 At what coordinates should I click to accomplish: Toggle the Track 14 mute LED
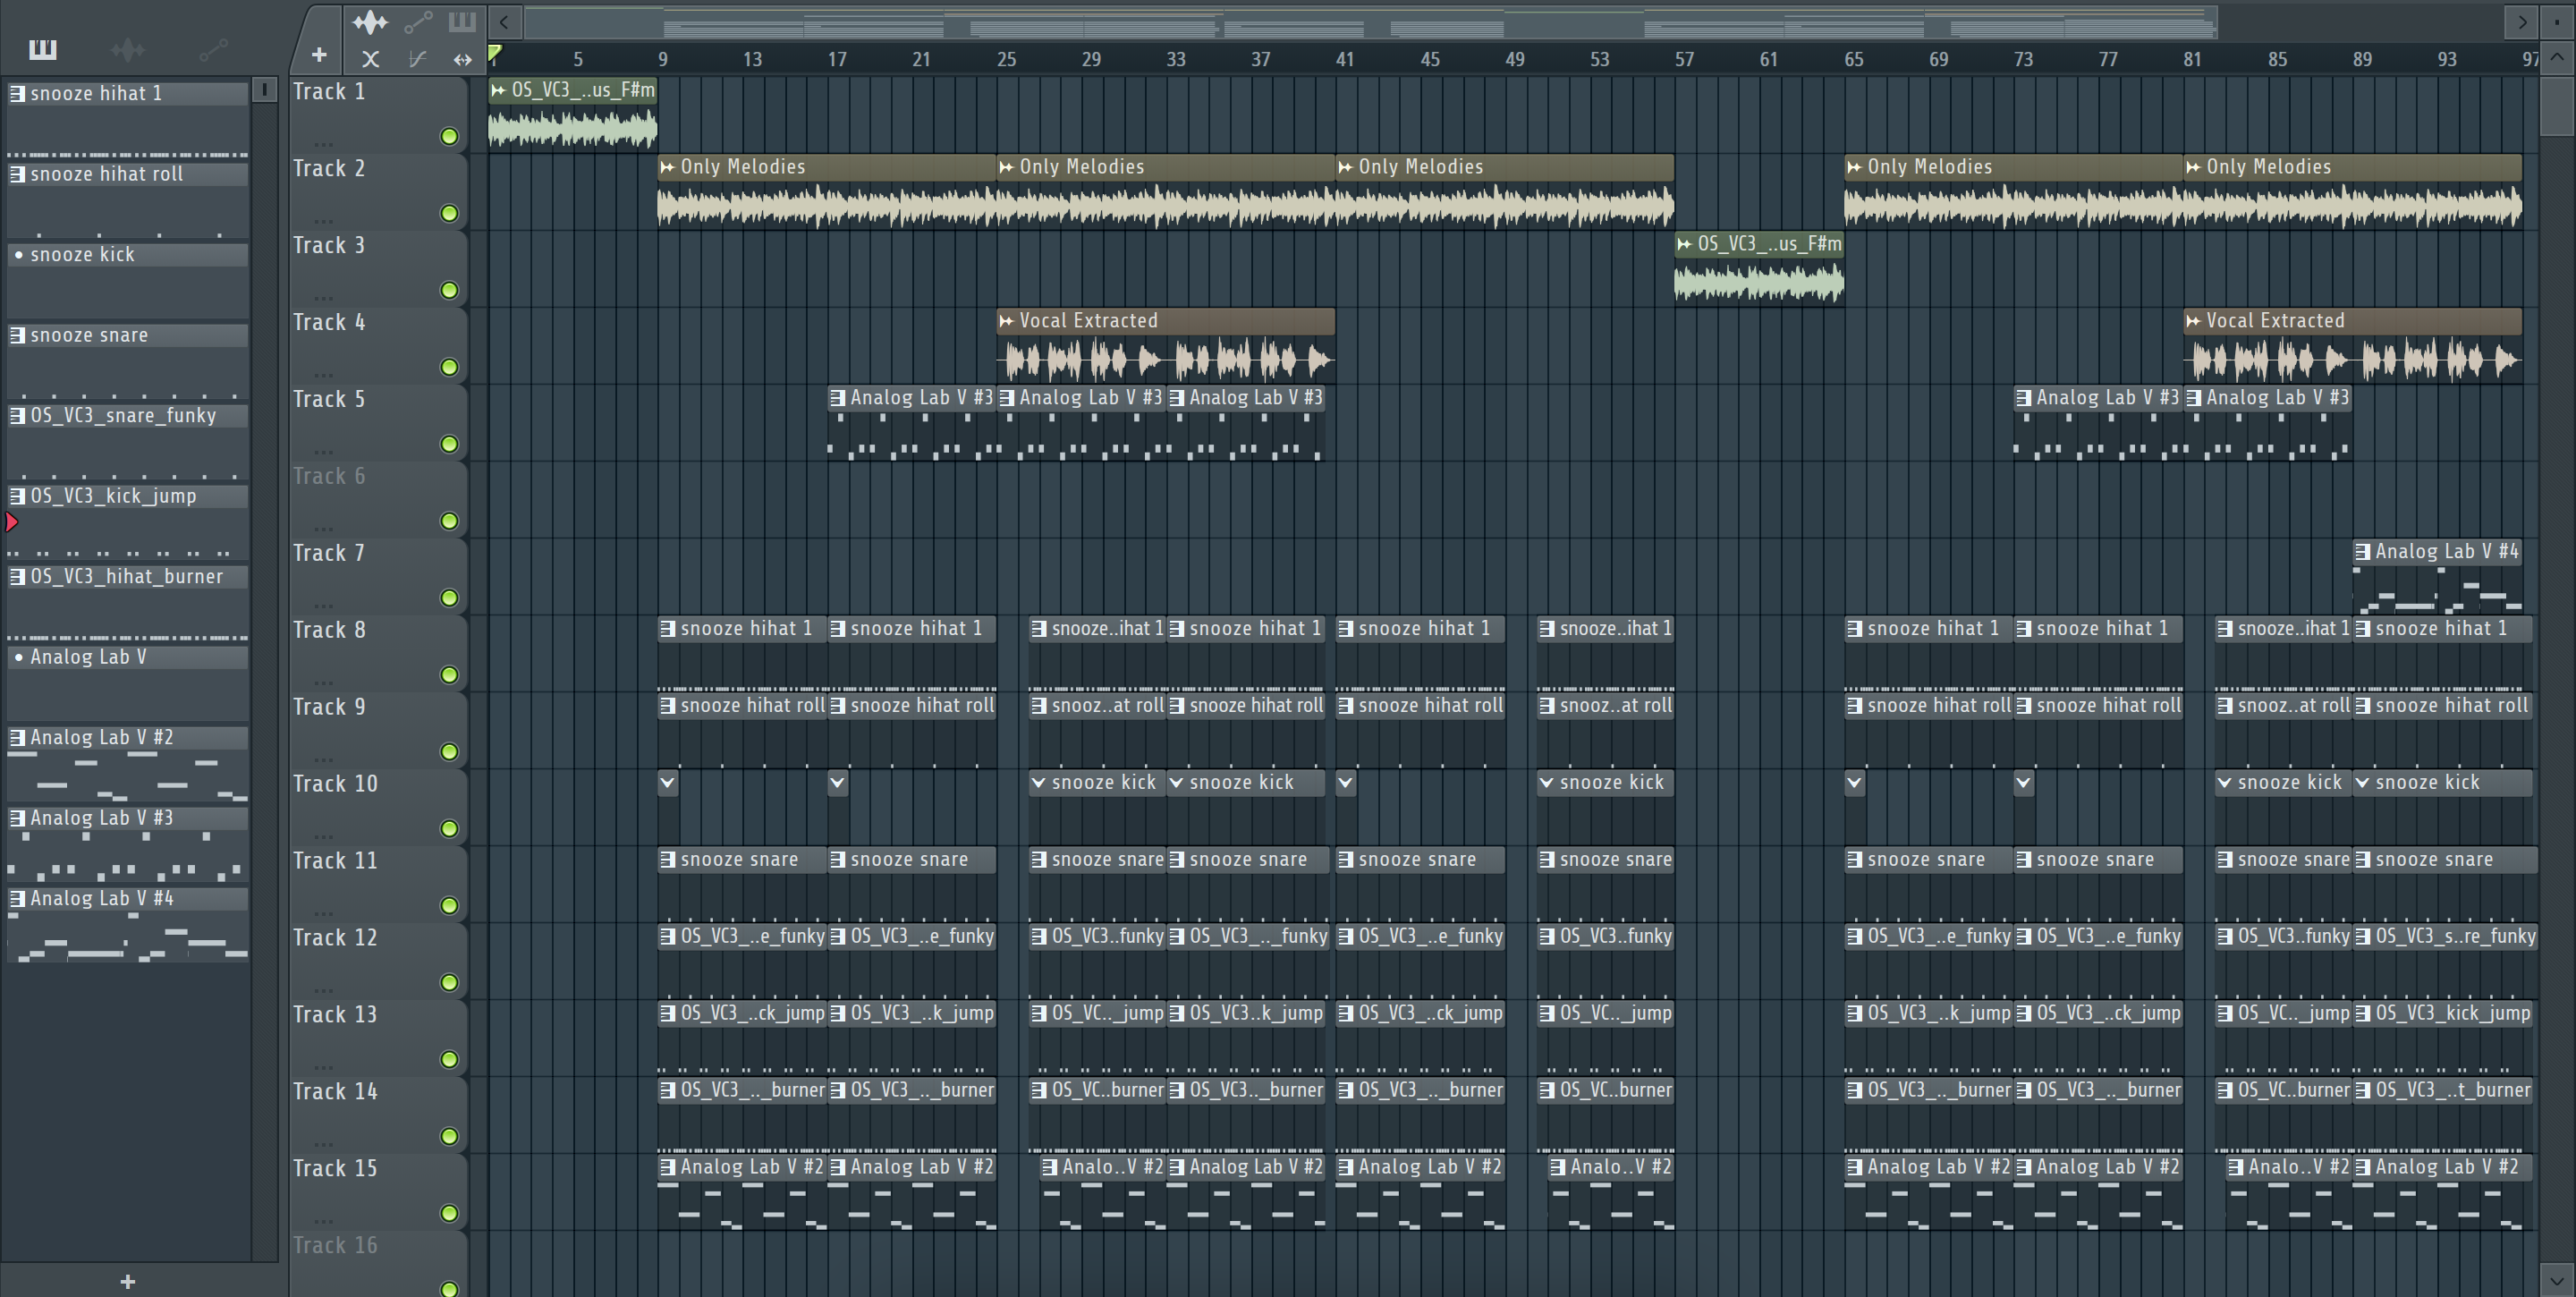point(449,1137)
